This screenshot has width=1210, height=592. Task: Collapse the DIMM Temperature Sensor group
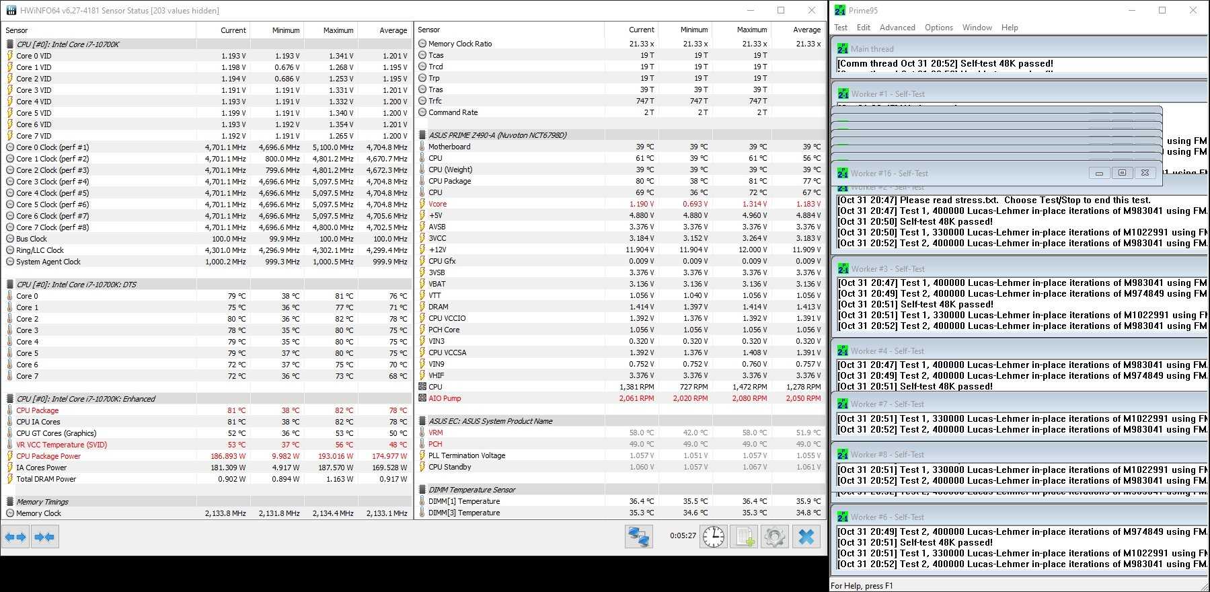coord(422,490)
